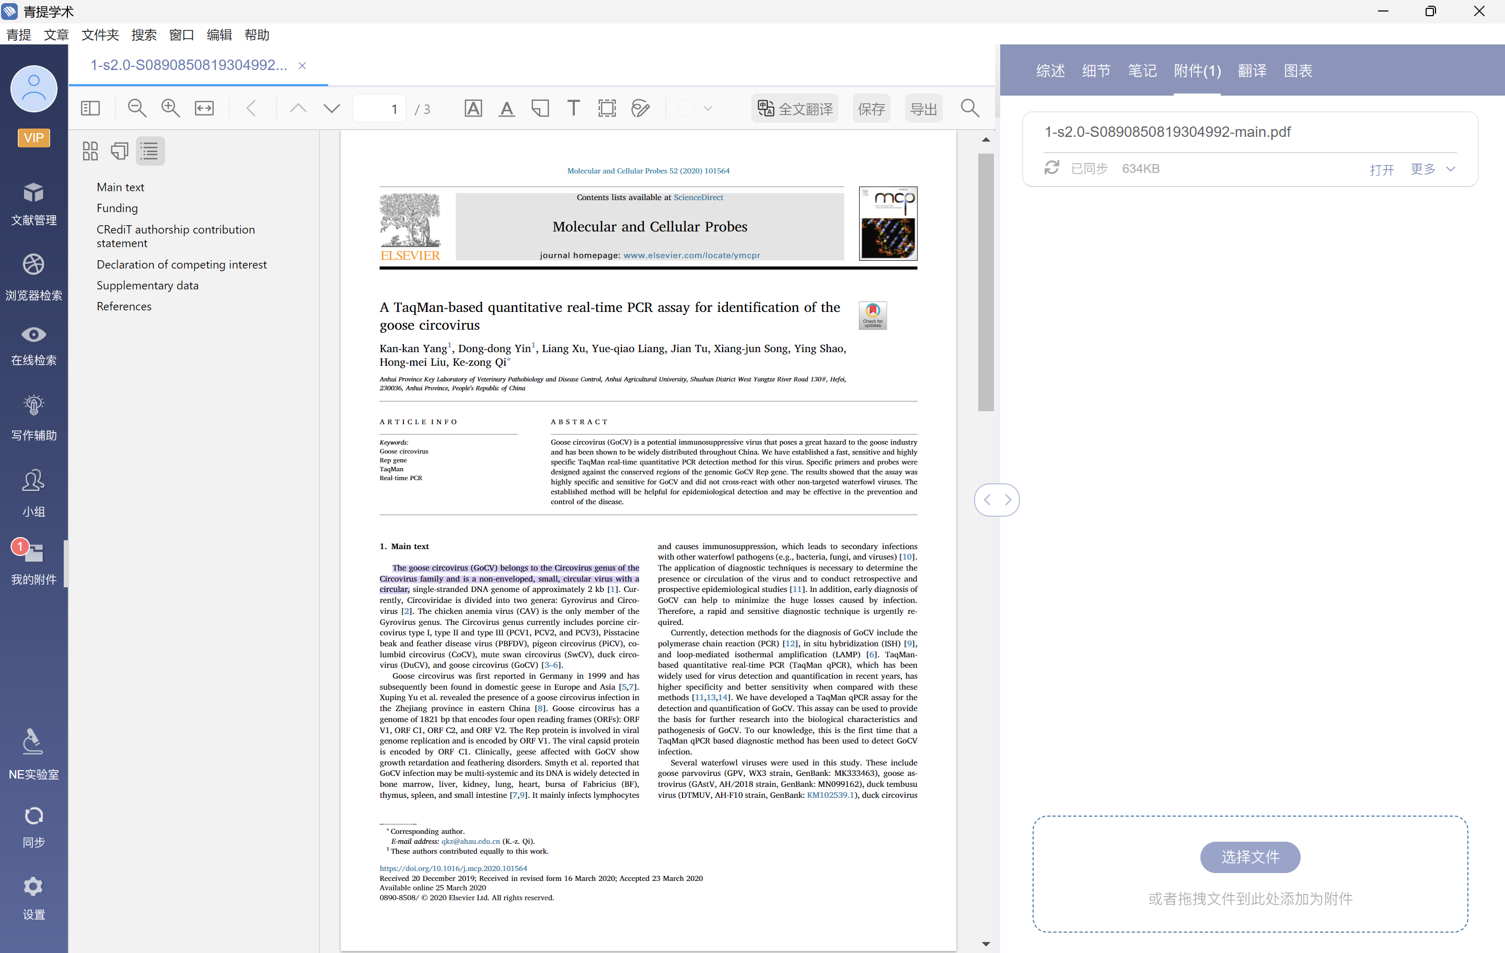The height and width of the screenshot is (953, 1505).
Task: Click the 导出 export button
Action: tap(923, 109)
